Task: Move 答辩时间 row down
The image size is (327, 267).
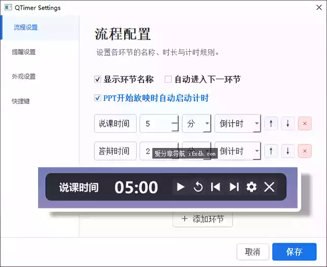Action: [x=288, y=151]
